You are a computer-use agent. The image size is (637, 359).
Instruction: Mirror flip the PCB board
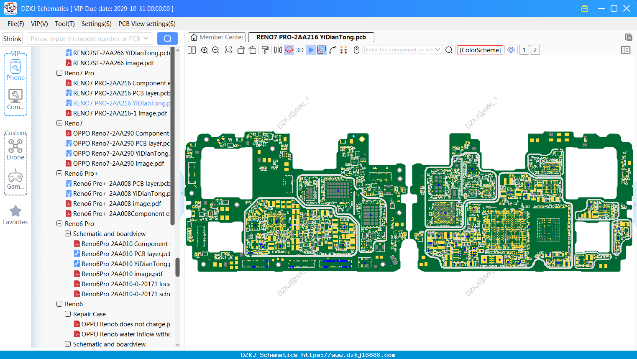point(278,50)
